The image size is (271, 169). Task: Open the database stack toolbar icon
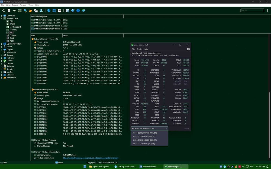[54, 11]
